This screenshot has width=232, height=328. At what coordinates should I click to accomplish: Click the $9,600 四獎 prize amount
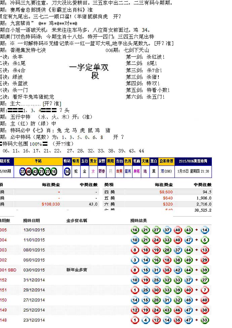click(166, 192)
